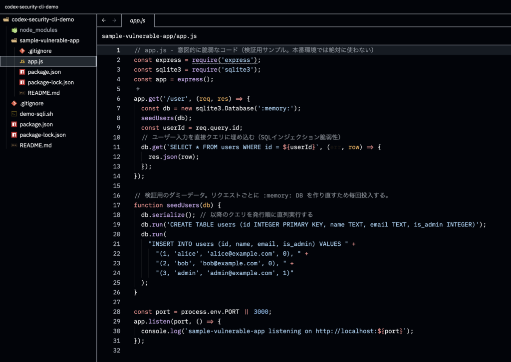Open README.md inside sample-vulnerable-app
This screenshot has height=362, width=511.
[44, 93]
